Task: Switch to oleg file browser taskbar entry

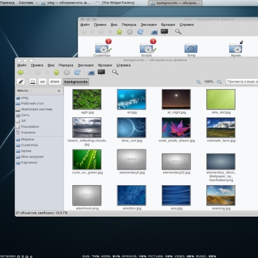Action: pos(66,3)
